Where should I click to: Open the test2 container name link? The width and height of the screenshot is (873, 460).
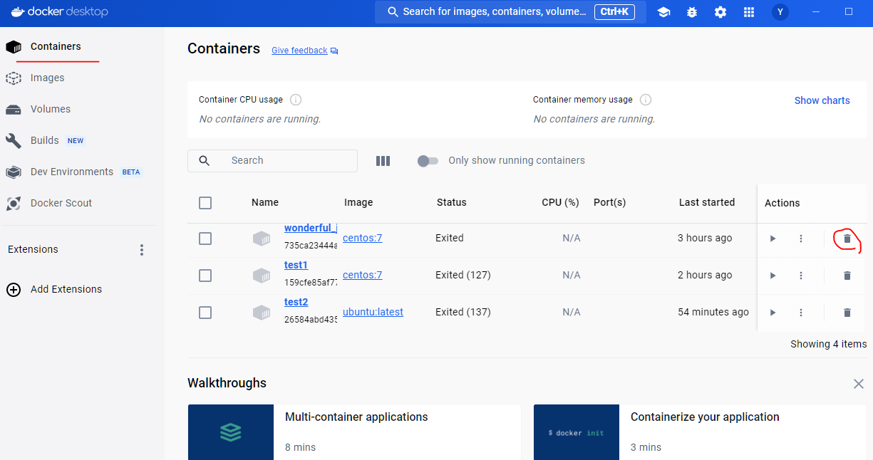pos(296,302)
